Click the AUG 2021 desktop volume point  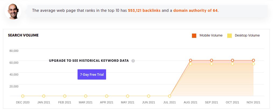191,64
